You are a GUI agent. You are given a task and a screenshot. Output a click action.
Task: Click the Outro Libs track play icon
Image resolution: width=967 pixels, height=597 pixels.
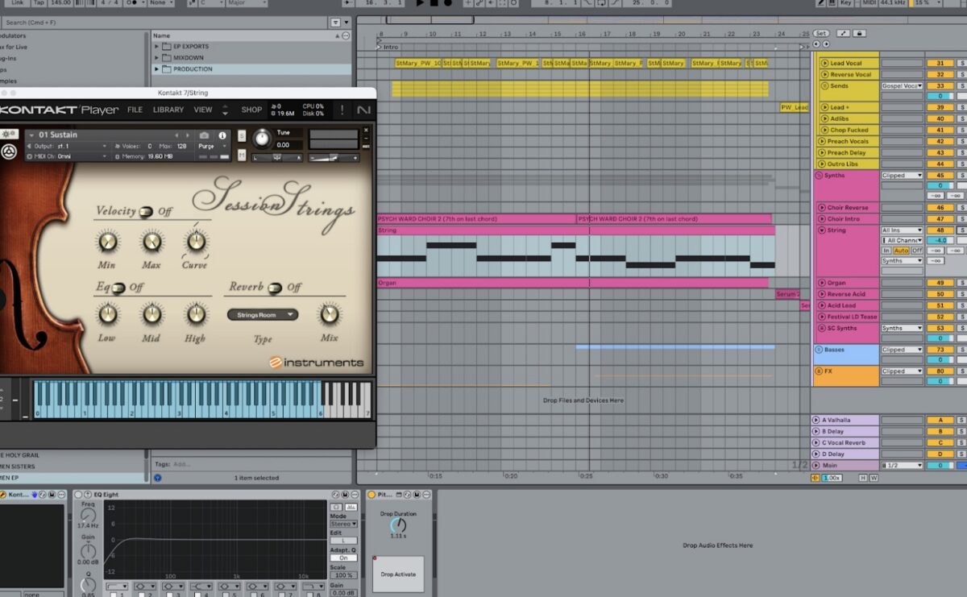(x=822, y=164)
